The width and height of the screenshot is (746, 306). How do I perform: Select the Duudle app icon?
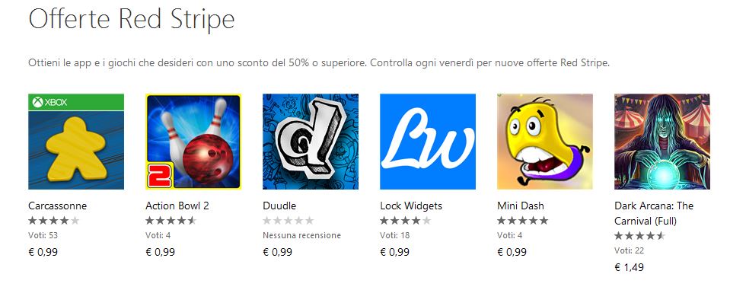tap(311, 142)
